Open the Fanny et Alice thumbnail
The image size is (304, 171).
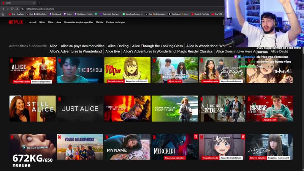pos(175,109)
